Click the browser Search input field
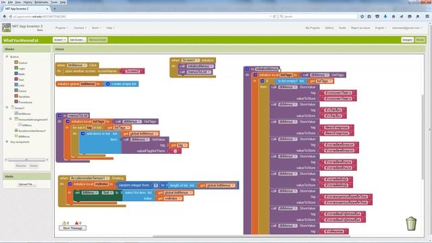 318,16
